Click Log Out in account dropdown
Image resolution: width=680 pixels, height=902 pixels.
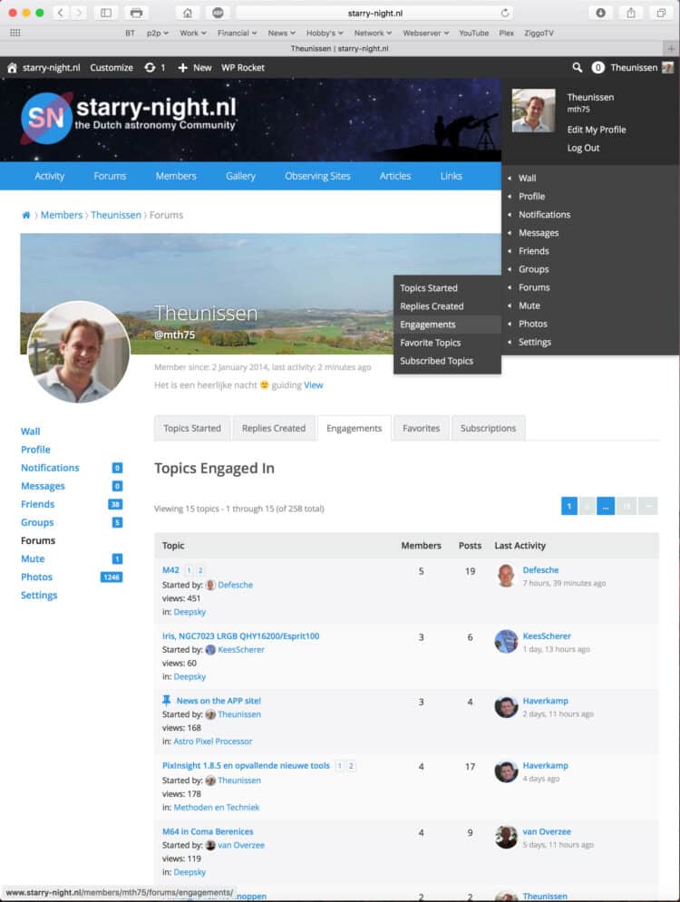click(583, 148)
